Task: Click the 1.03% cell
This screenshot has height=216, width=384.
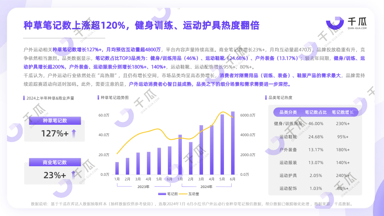Action: pos(316,188)
